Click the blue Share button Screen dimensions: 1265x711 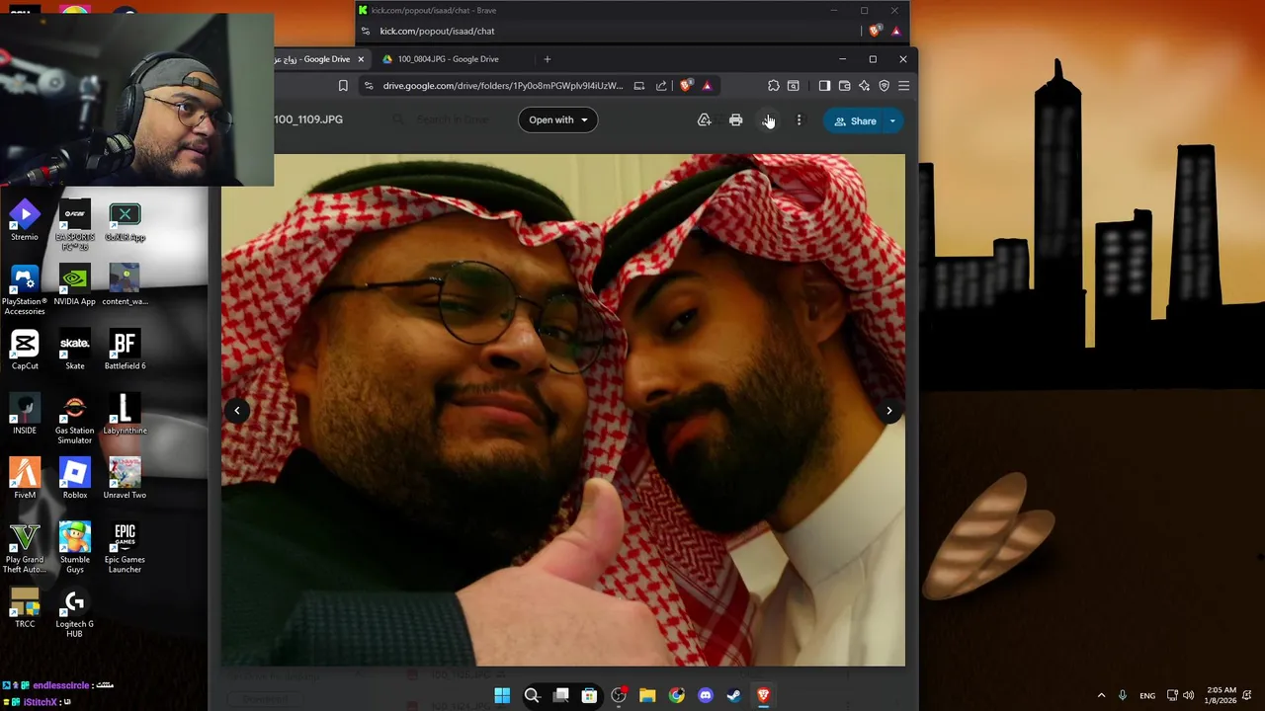pyautogui.click(x=856, y=121)
